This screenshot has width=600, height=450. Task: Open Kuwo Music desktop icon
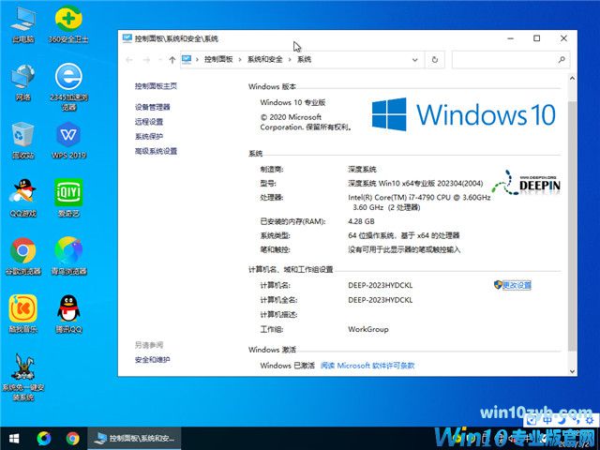[22, 314]
